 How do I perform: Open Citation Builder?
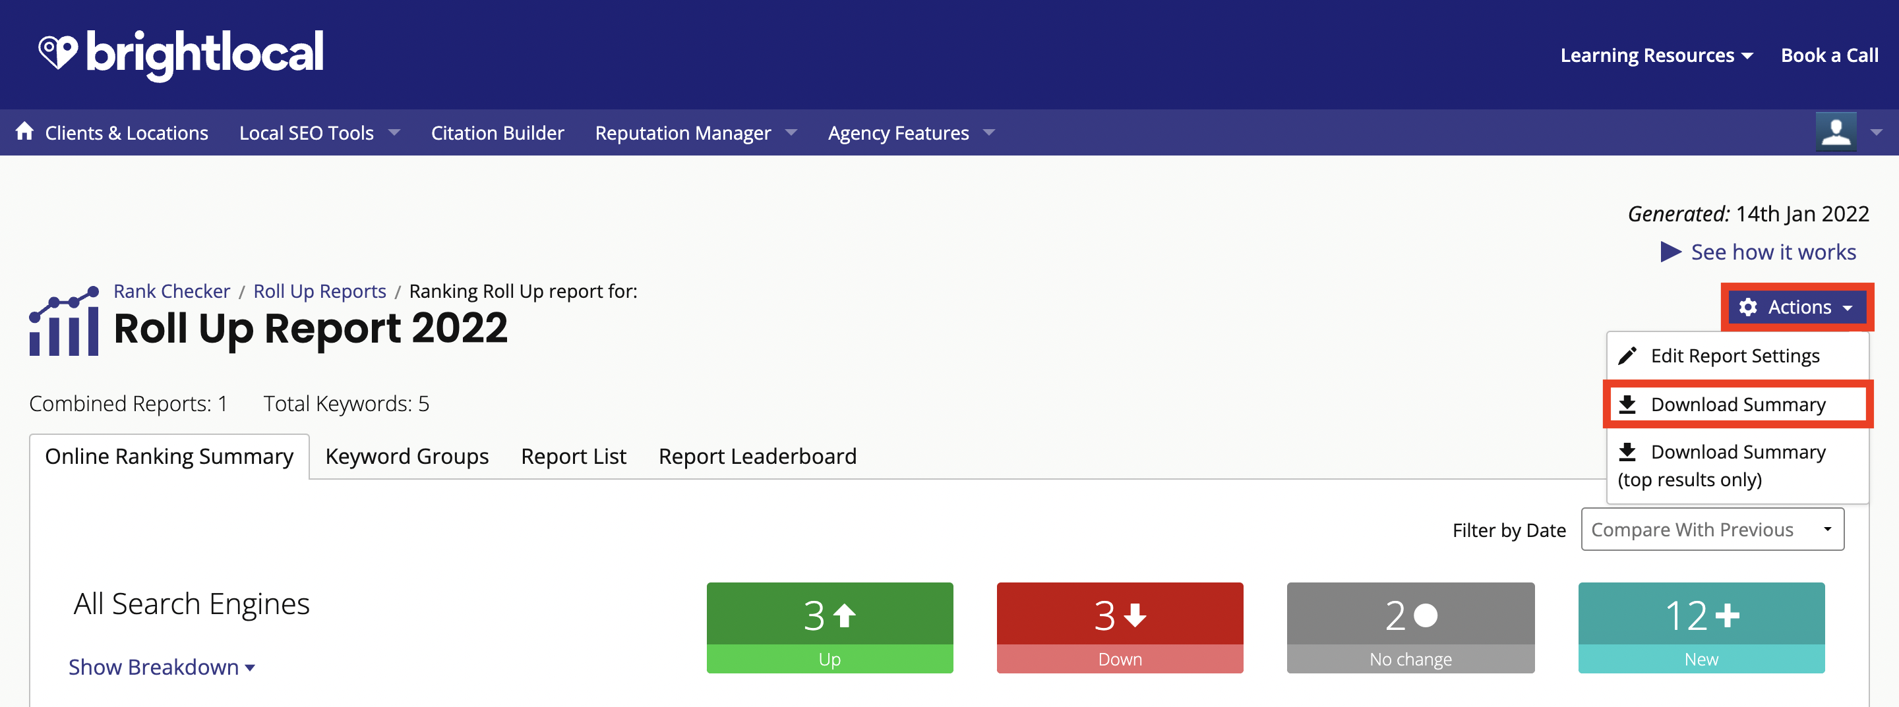[498, 132]
